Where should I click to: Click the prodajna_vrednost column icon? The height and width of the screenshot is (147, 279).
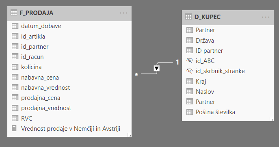pos(15,108)
